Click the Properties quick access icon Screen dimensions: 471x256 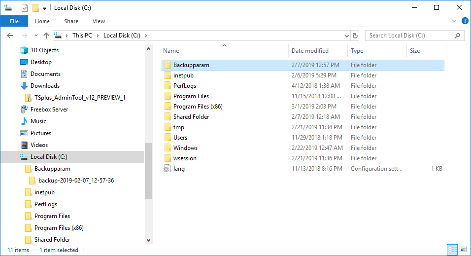click(25, 8)
